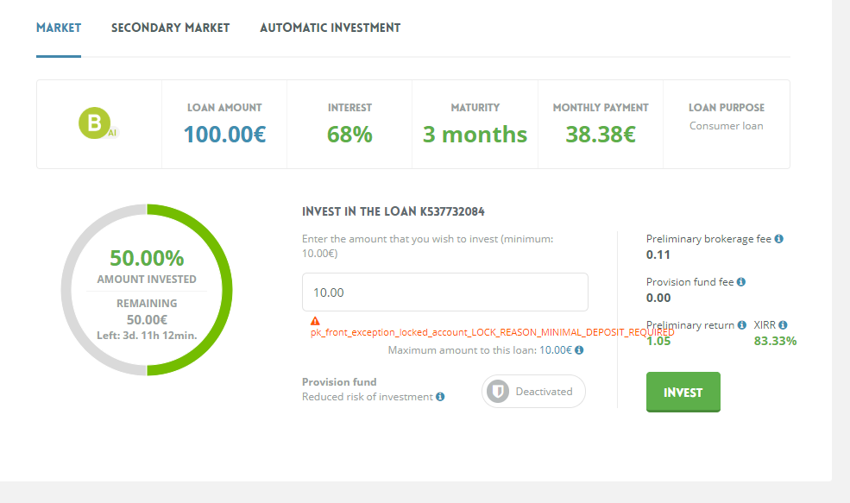Screen dimensions: 850x503
Task: Click info icon next to Preliminary return
Action: [742, 324]
